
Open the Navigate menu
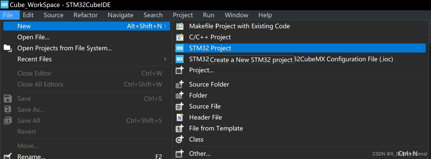pyautogui.click(x=120, y=15)
